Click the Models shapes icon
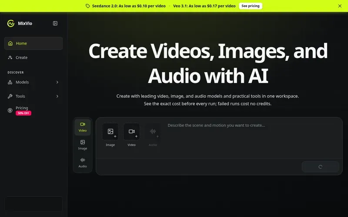 [x=10, y=82]
